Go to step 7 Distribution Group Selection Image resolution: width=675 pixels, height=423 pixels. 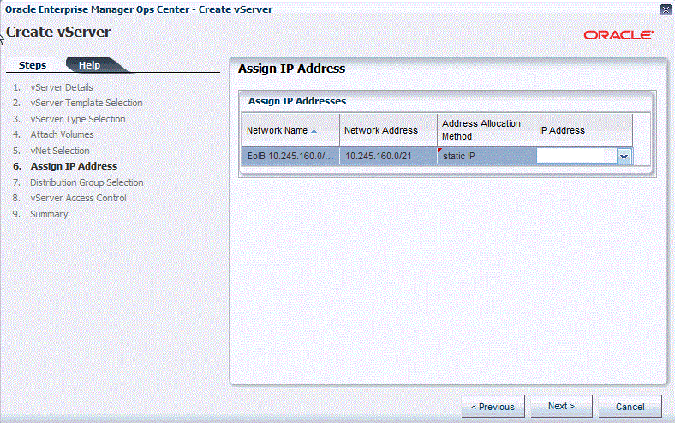(87, 182)
